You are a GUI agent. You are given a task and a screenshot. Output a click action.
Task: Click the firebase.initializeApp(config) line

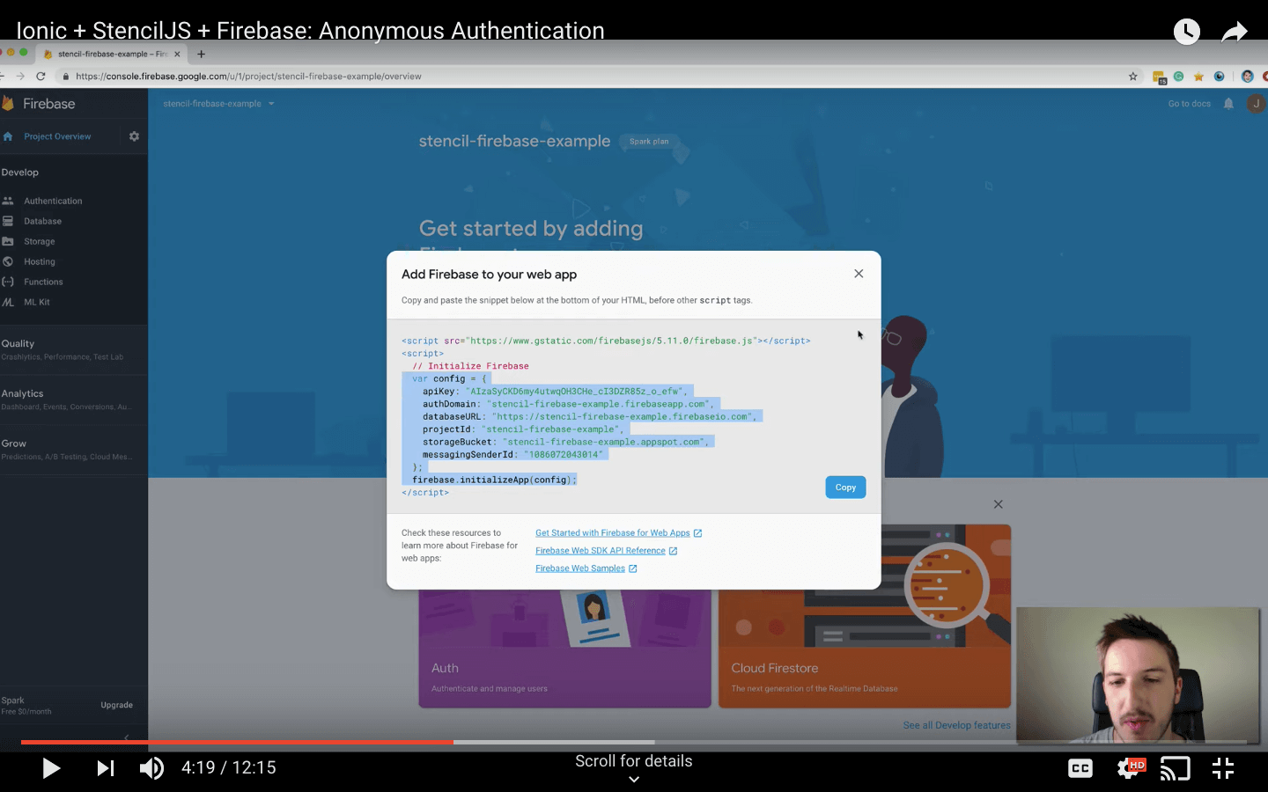pos(494,480)
